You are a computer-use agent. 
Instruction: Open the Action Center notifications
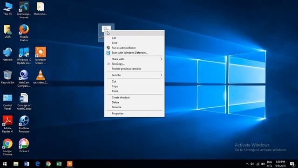292,164
